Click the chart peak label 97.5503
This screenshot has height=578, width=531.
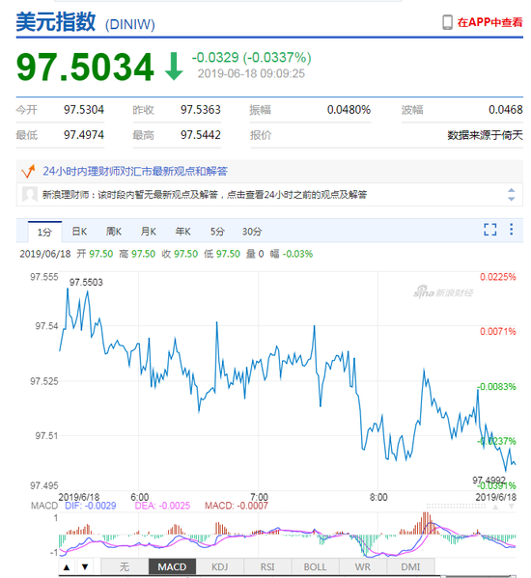[x=86, y=283]
